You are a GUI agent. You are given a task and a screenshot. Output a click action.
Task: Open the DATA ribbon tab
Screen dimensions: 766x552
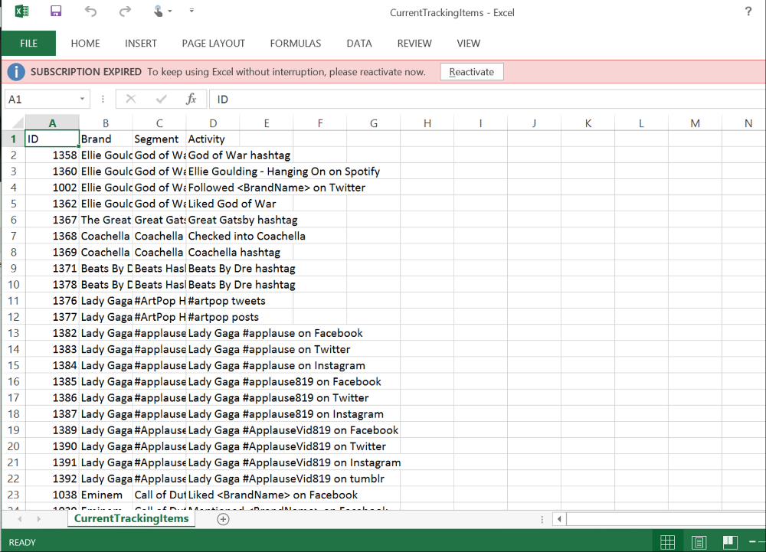click(359, 44)
